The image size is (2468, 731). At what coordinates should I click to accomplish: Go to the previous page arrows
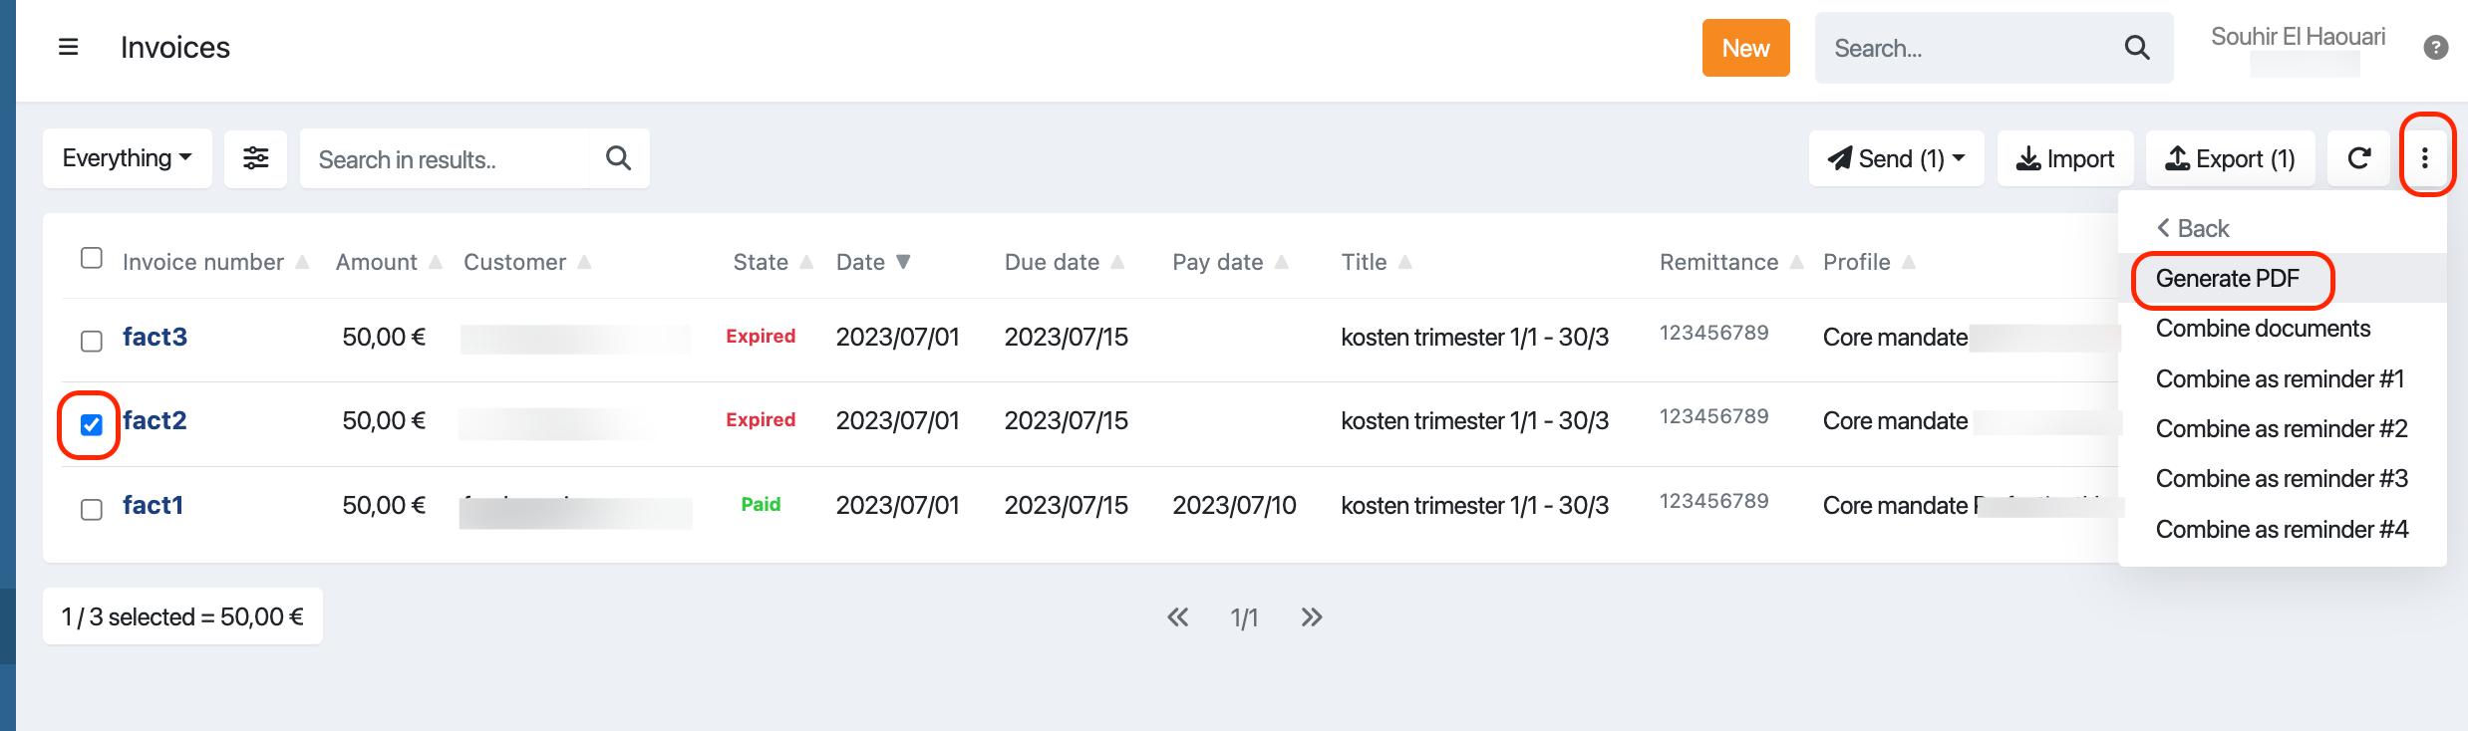coord(1177,617)
